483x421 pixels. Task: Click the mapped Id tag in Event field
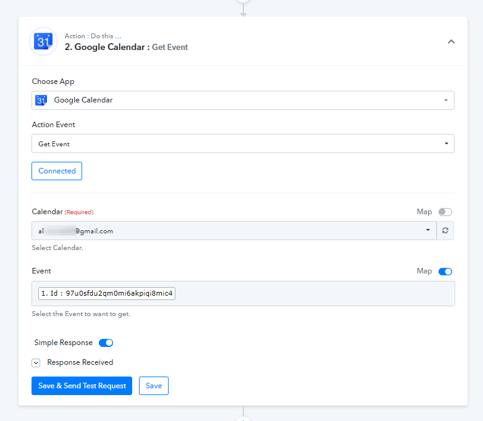point(107,293)
